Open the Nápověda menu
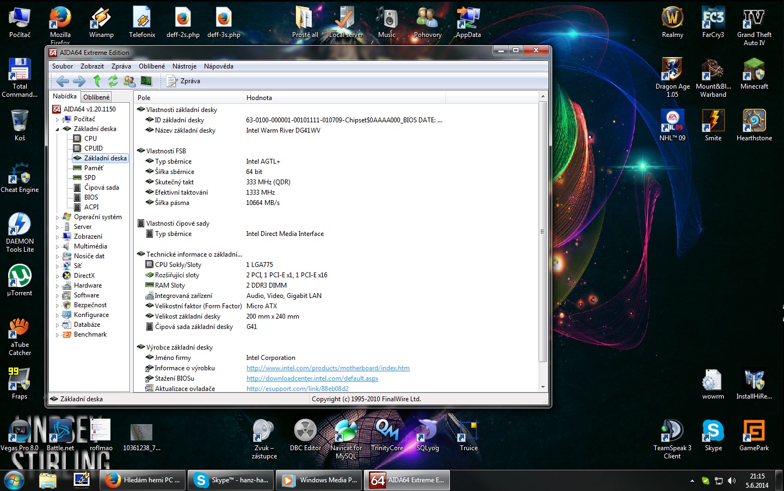 (x=219, y=66)
